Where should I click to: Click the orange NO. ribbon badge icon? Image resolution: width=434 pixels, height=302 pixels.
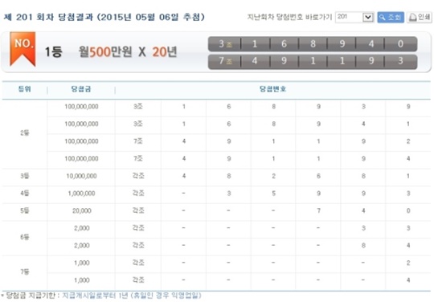click(x=23, y=49)
